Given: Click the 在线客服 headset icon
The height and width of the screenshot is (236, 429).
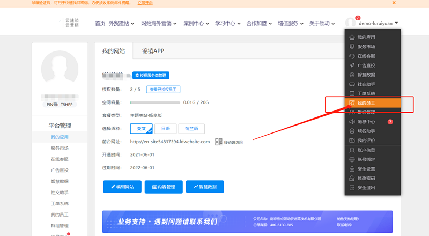Looking at the screenshot, I should 352,56.
